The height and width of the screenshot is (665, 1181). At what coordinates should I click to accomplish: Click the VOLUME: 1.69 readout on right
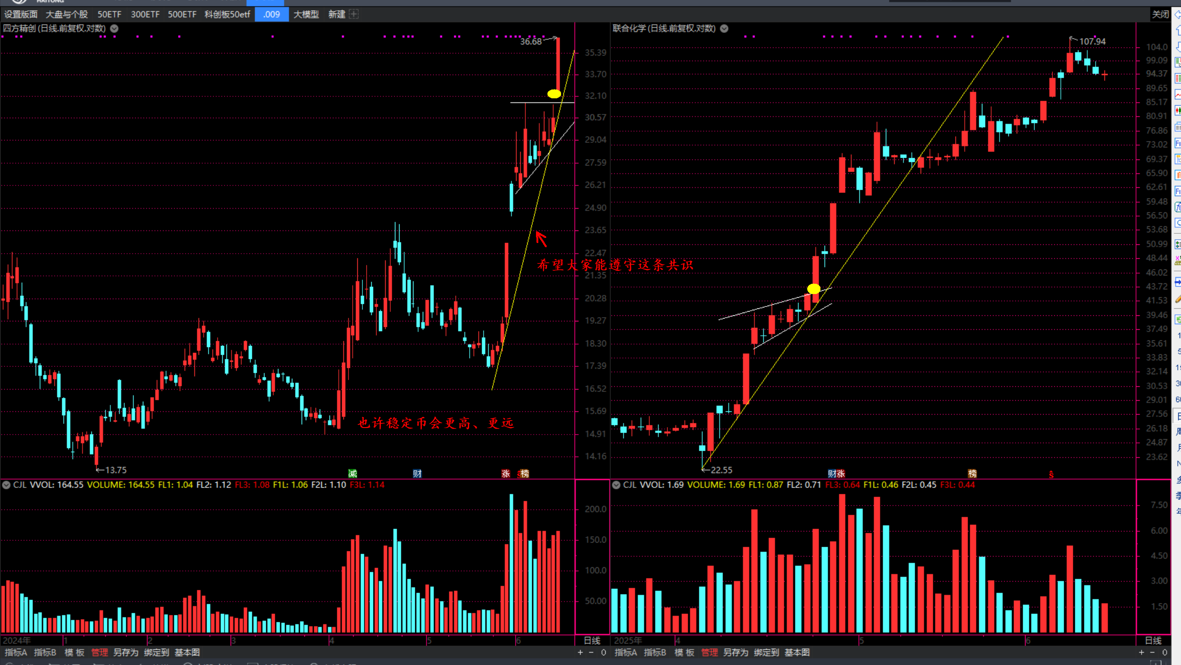716,485
